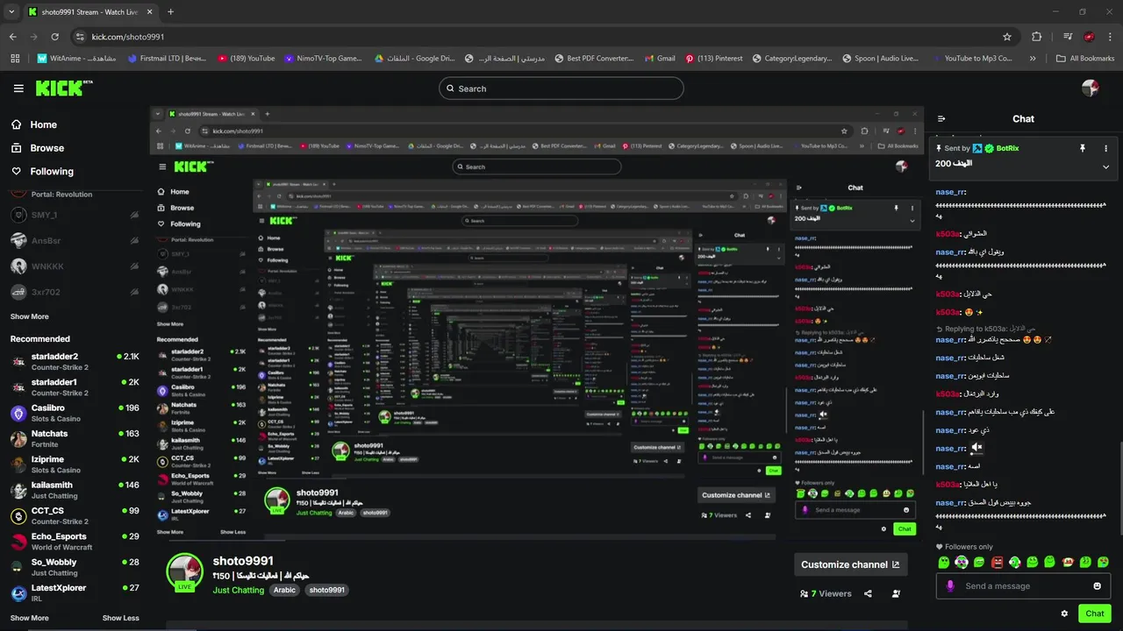Open the NimoTV-Top Game bookmark

[x=323, y=59]
